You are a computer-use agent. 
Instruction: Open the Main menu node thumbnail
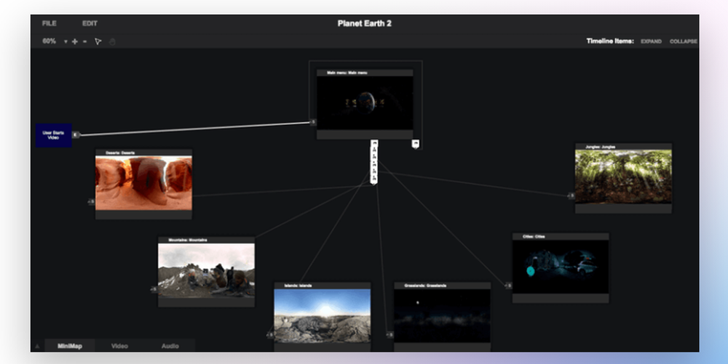pyautogui.click(x=365, y=103)
